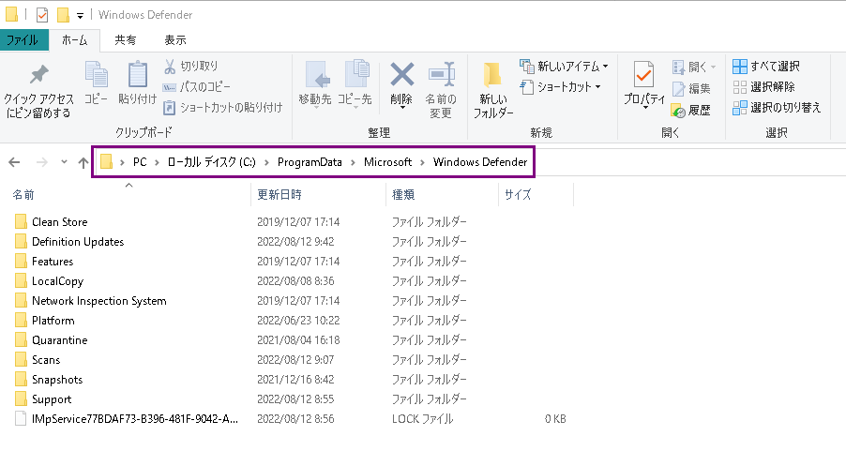Open the Copy to (コピー先) menu

click(x=355, y=84)
